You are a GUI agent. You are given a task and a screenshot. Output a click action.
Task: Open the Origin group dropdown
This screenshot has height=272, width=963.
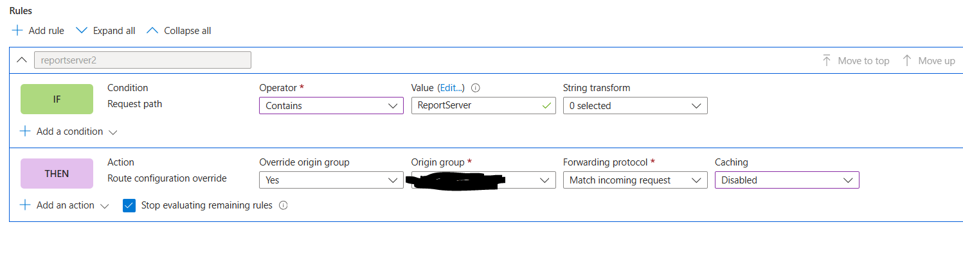[x=483, y=180]
